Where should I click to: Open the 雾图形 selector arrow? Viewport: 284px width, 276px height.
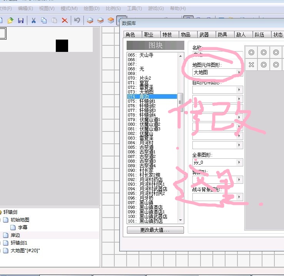[239, 180]
